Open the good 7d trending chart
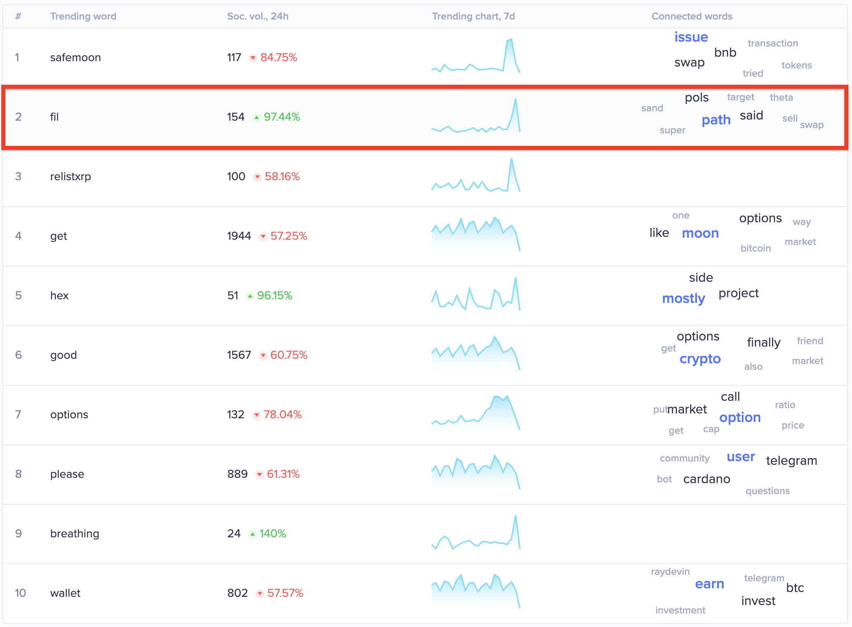The image size is (852, 627). 476,353
